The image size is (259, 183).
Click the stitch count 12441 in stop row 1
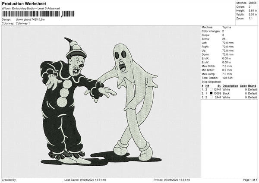point(217,89)
